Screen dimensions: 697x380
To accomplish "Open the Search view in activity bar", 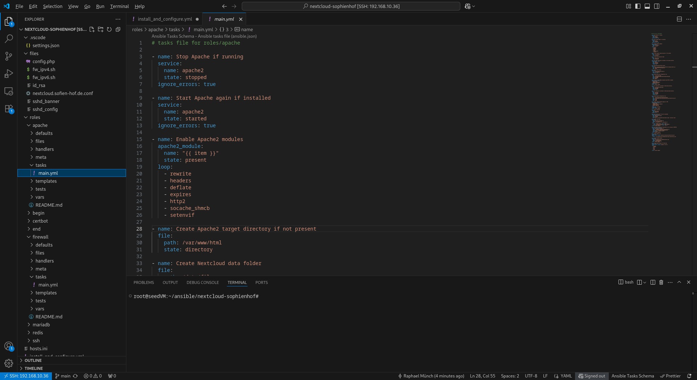I will tap(9, 38).
